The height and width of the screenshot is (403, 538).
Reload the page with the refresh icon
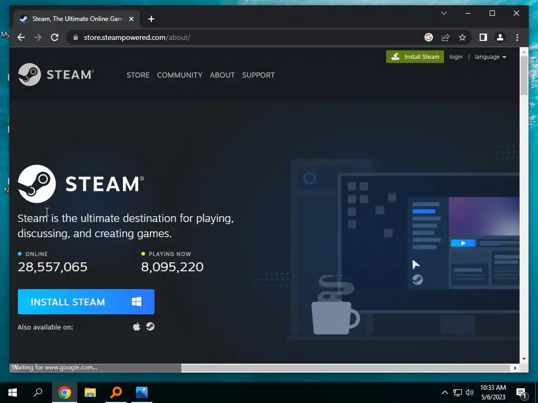[55, 37]
